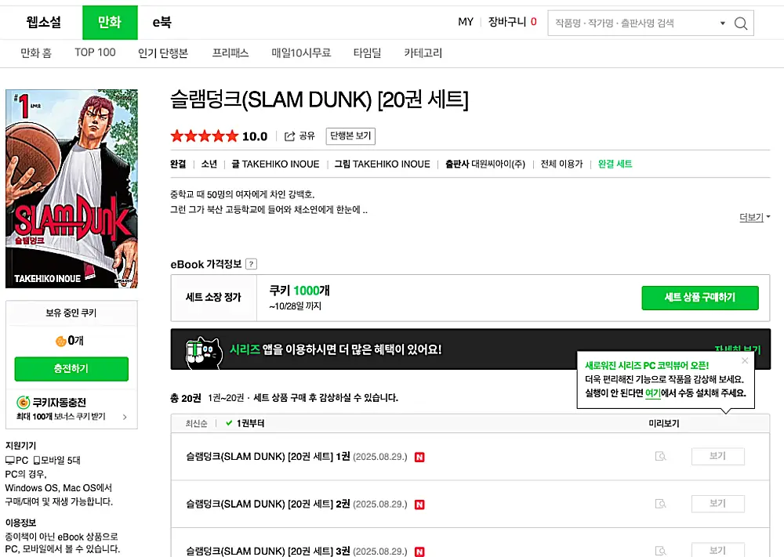Open title 슬램덩크 [20권 세트] 2권
The height and width of the screenshot is (557, 784).
click(268, 504)
